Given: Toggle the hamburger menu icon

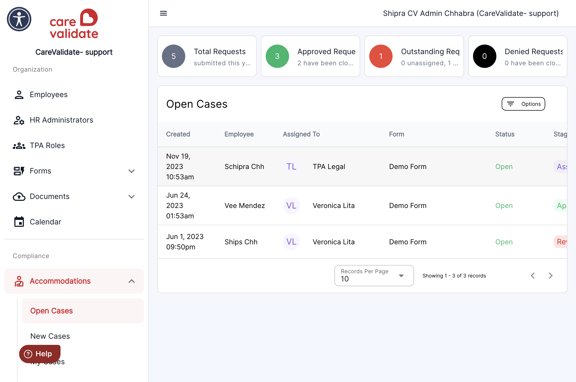Looking at the screenshot, I should pyautogui.click(x=164, y=13).
